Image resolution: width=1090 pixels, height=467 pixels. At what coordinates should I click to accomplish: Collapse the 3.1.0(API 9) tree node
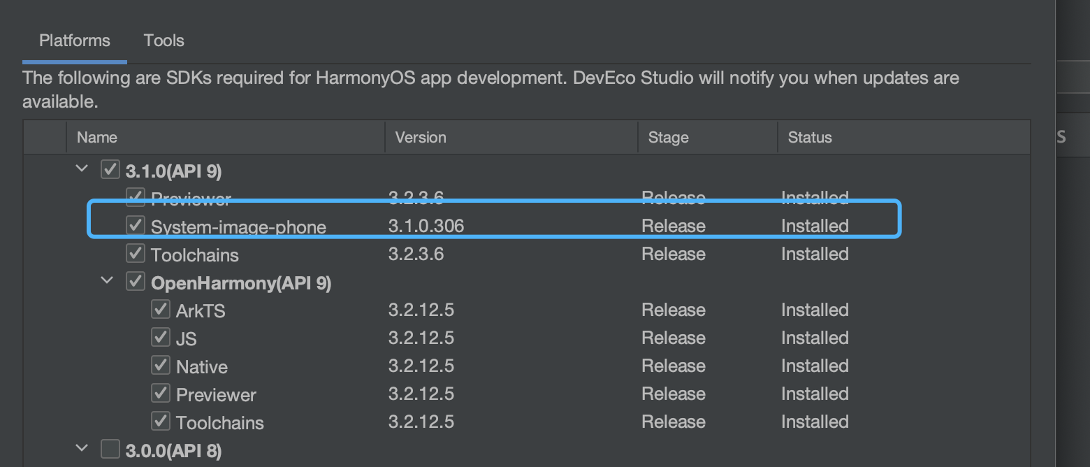(82, 169)
